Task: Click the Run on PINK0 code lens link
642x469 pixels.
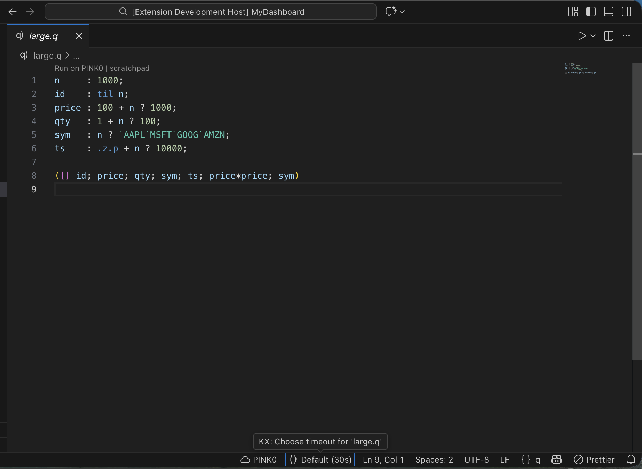Action: 79,68
